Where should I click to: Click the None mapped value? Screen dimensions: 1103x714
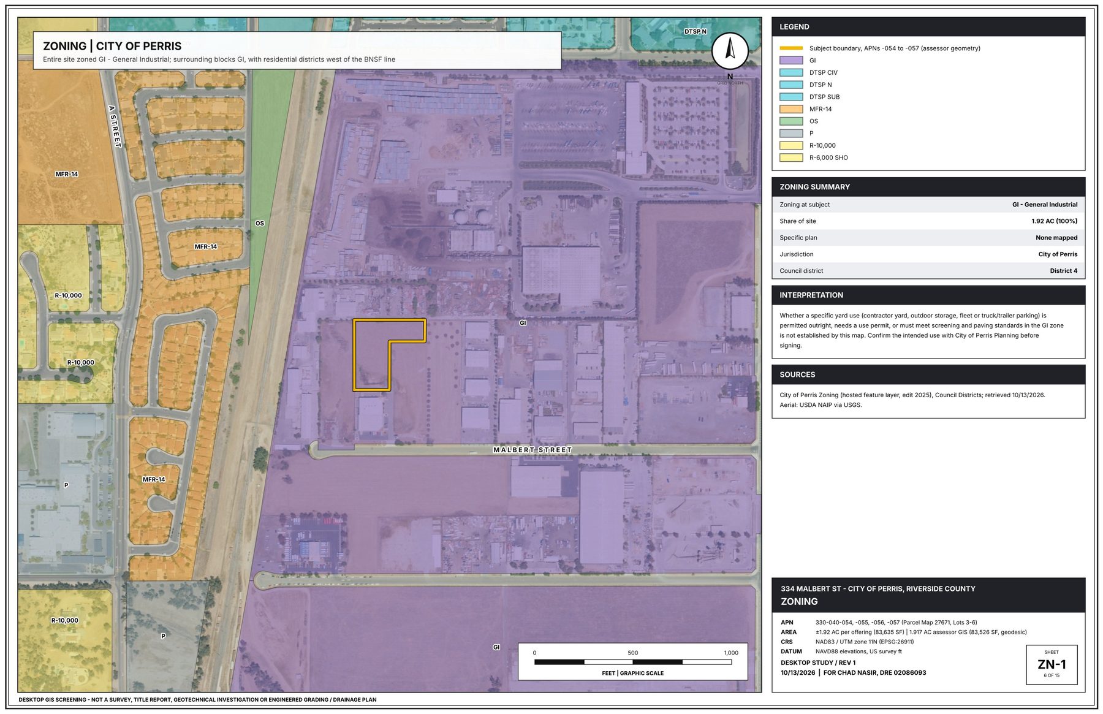click(x=1056, y=238)
